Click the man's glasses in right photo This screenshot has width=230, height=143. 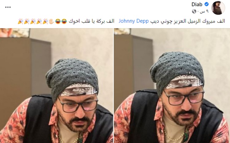184,97
